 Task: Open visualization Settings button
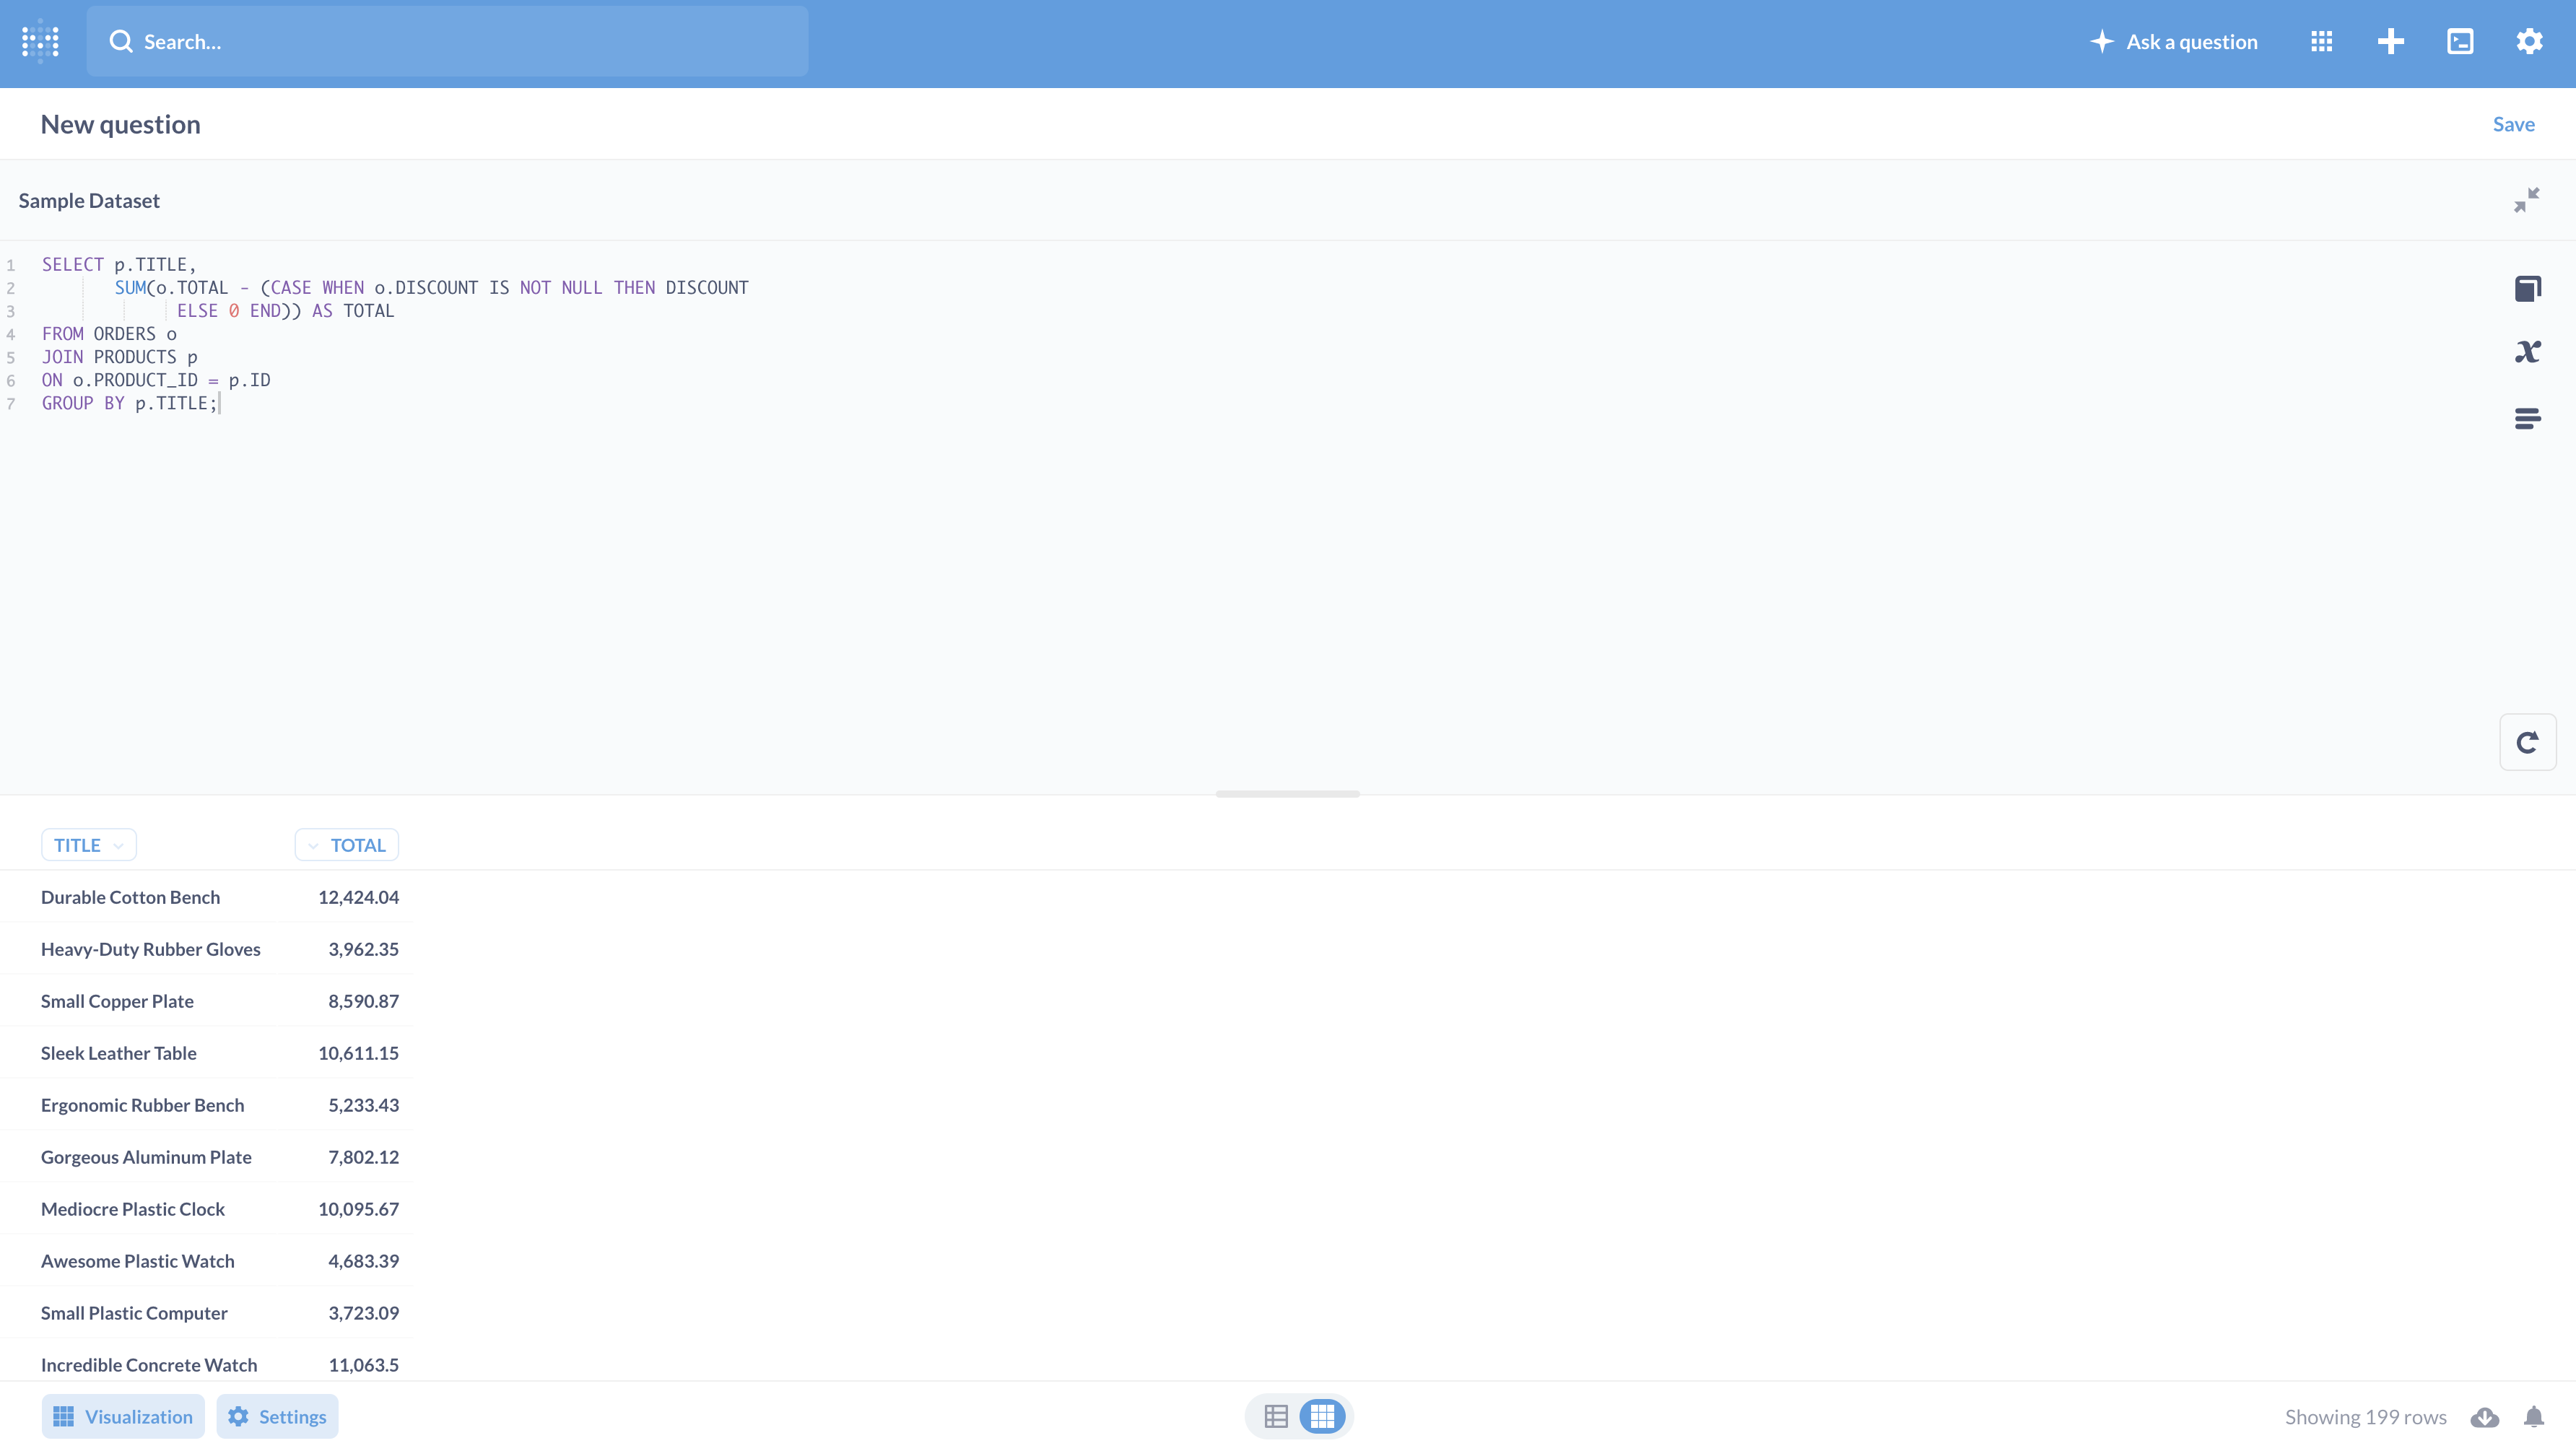[277, 1417]
